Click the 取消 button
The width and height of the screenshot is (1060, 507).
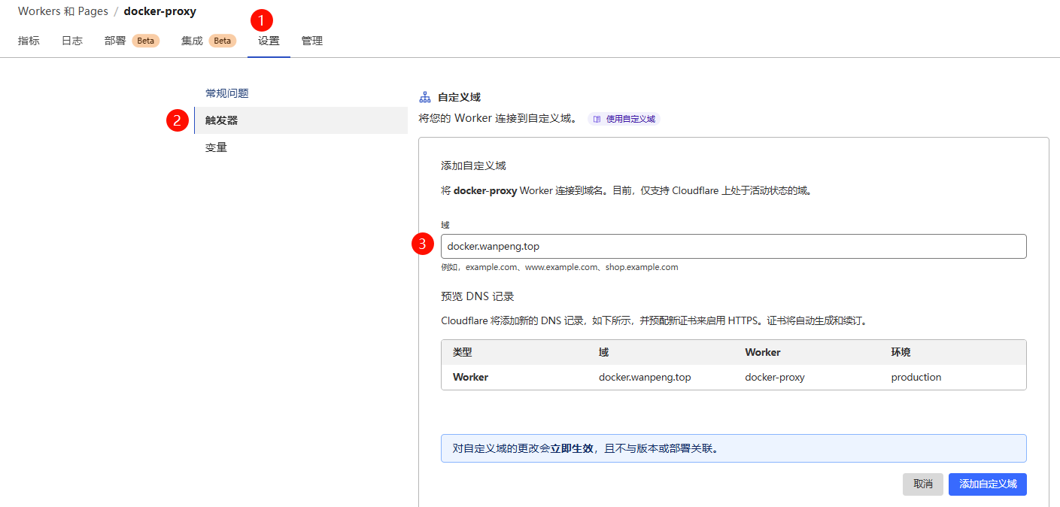pyautogui.click(x=922, y=484)
